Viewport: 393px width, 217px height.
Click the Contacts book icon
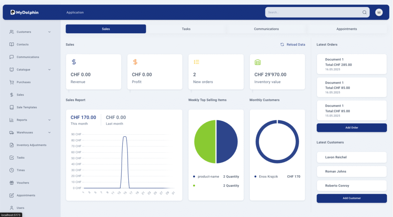click(12, 44)
